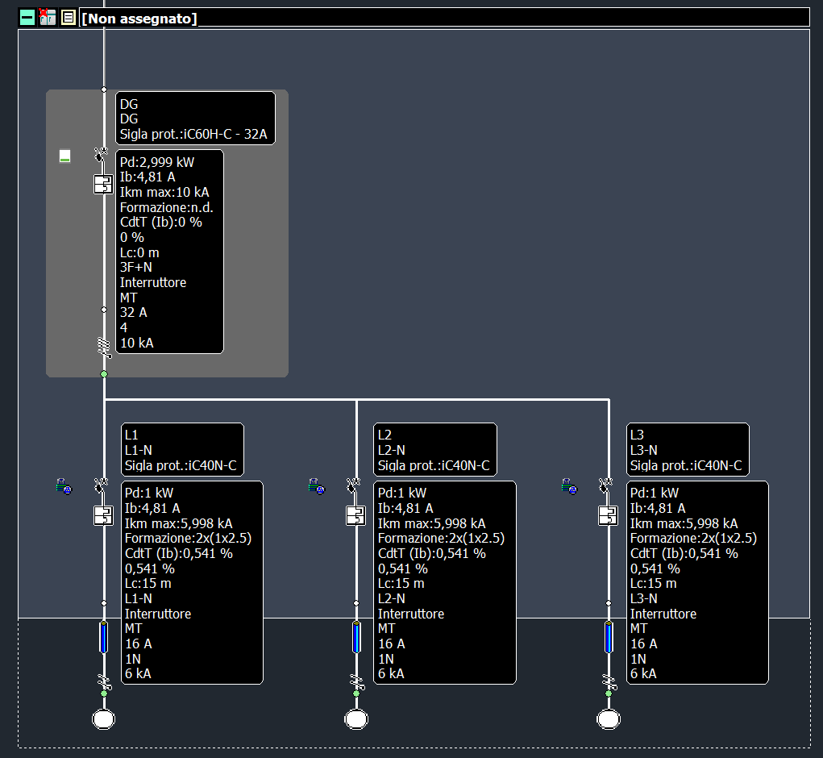Screen dimensions: 823x758
Task: Click the red-X panel icon in header
Action: point(48,17)
